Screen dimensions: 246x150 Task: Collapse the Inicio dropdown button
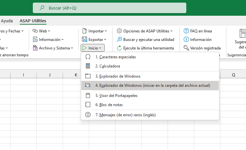92,48
